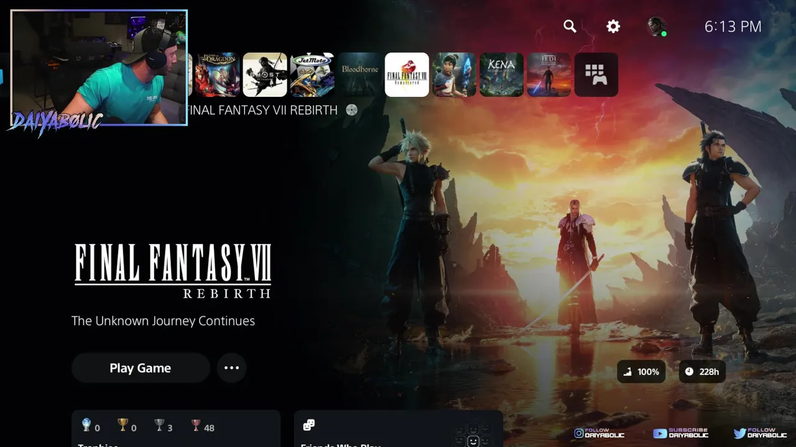Select the Star Wars Jedi game tile

click(548, 74)
